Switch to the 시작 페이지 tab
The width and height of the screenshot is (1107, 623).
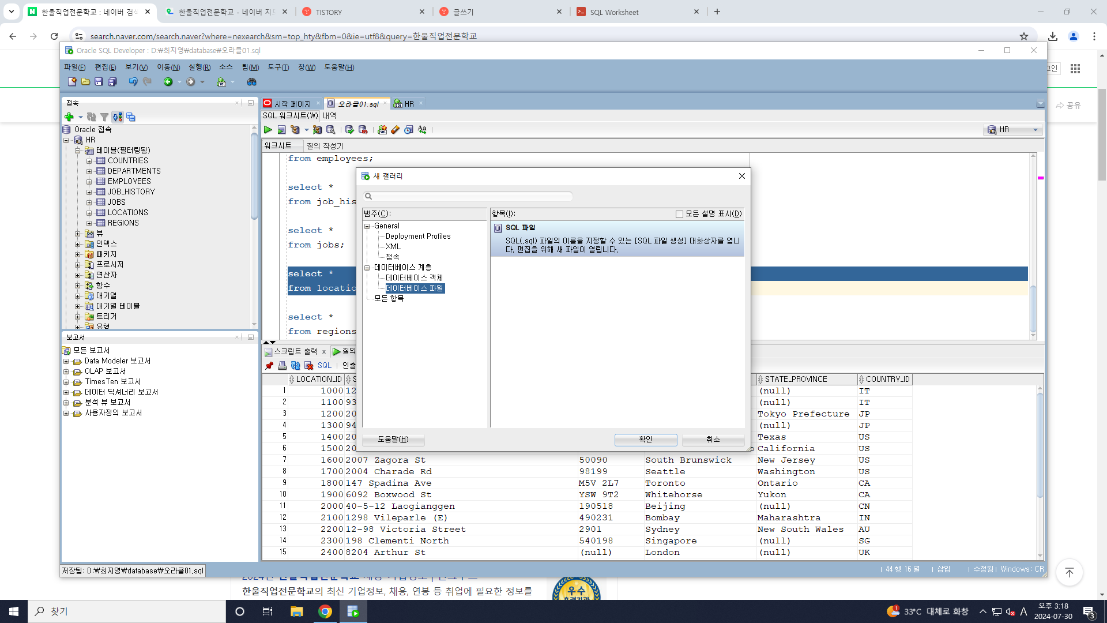click(292, 104)
